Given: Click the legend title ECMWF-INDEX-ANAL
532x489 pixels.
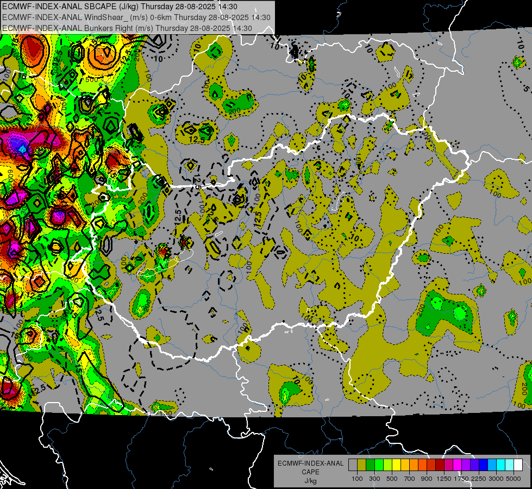Looking at the screenshot, I should coord(310,463).
